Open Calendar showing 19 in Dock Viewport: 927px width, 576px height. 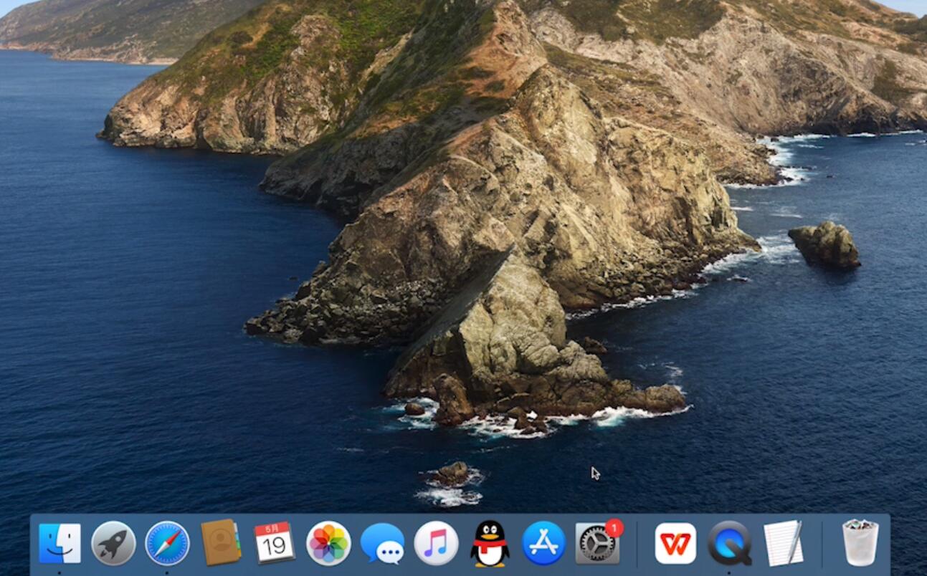[275, 542]
